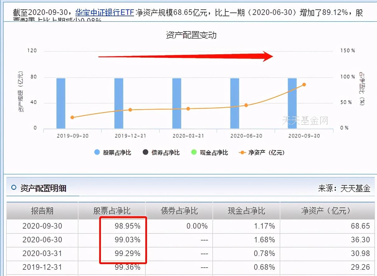This screenshot has width=377, height=276.
Task: Click the circle icon beside 资产配置明细
Action: [13, 188]
